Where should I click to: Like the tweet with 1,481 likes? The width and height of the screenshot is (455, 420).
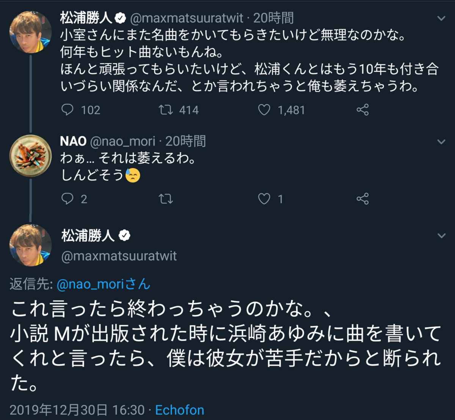264,110
